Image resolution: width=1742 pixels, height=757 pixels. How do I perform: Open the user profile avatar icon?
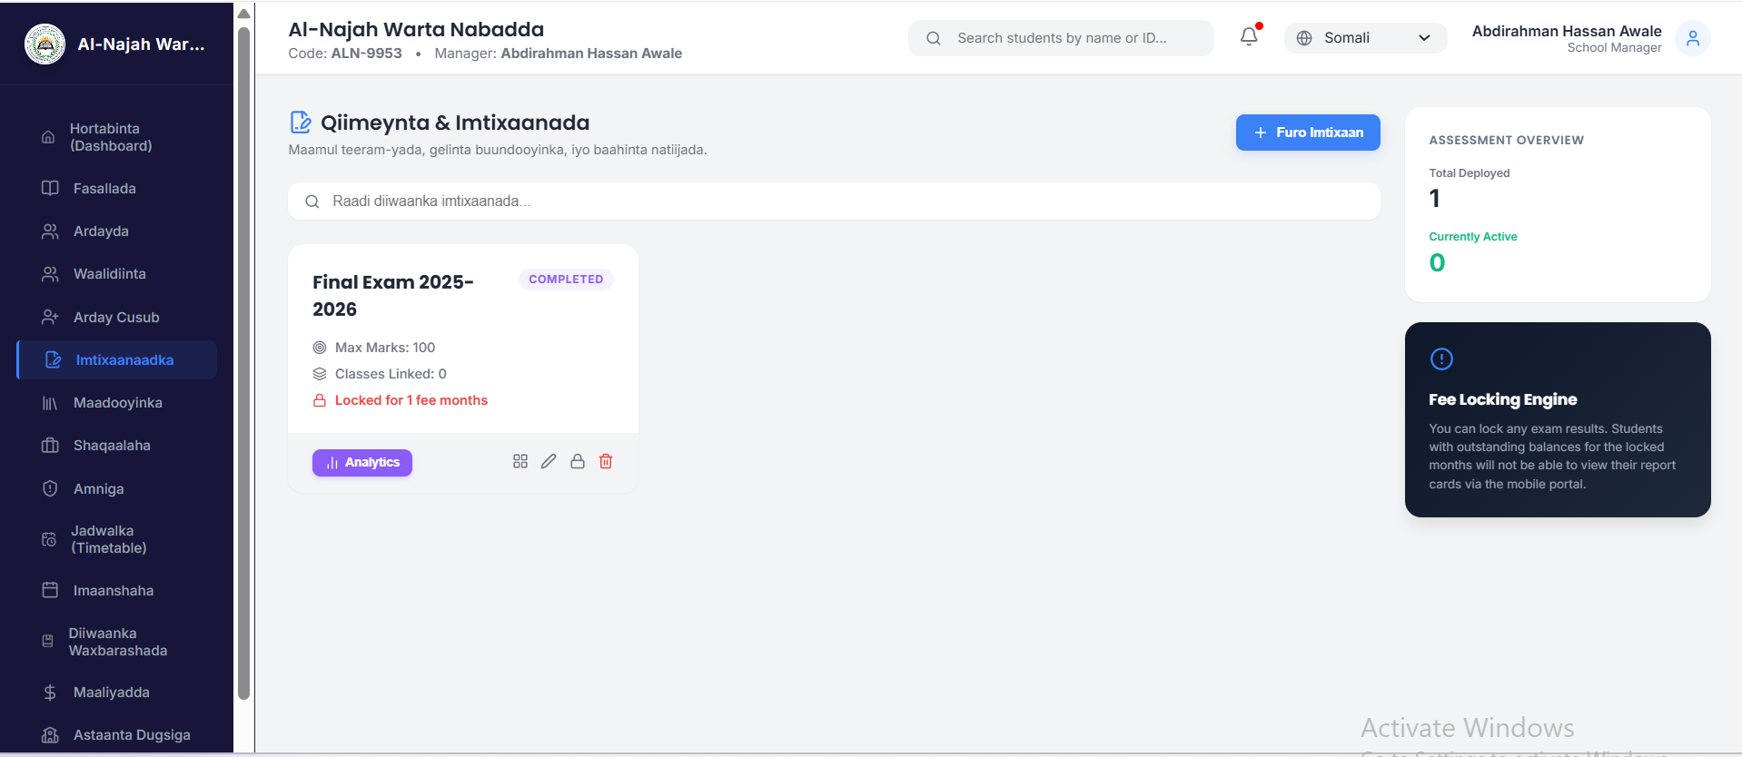point(1692,38)
